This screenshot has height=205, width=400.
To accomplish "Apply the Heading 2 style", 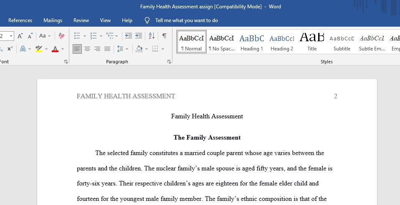I will pyautogui.click(x=282, y=42).
